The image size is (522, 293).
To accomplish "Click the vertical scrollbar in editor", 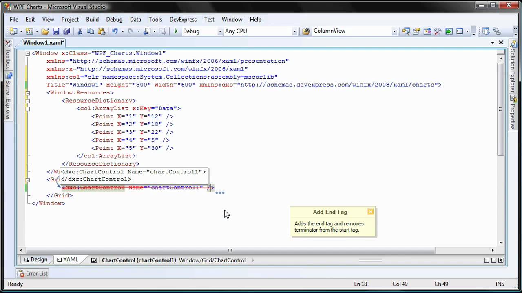I will coord(501,109).
